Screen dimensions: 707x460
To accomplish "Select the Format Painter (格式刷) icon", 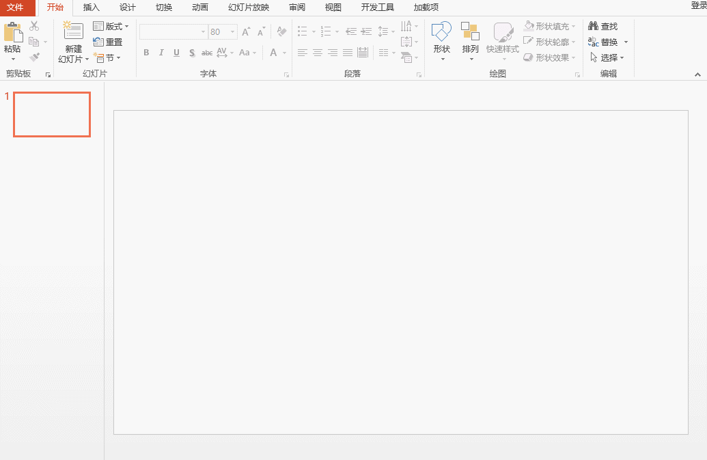I will tap(34, 56).
